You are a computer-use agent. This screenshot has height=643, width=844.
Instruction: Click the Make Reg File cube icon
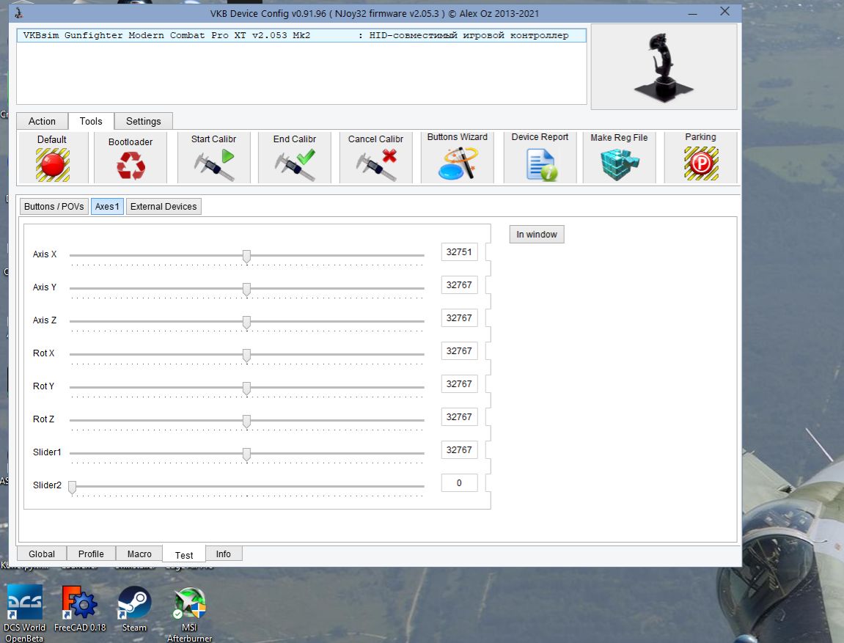coord(619,164)
